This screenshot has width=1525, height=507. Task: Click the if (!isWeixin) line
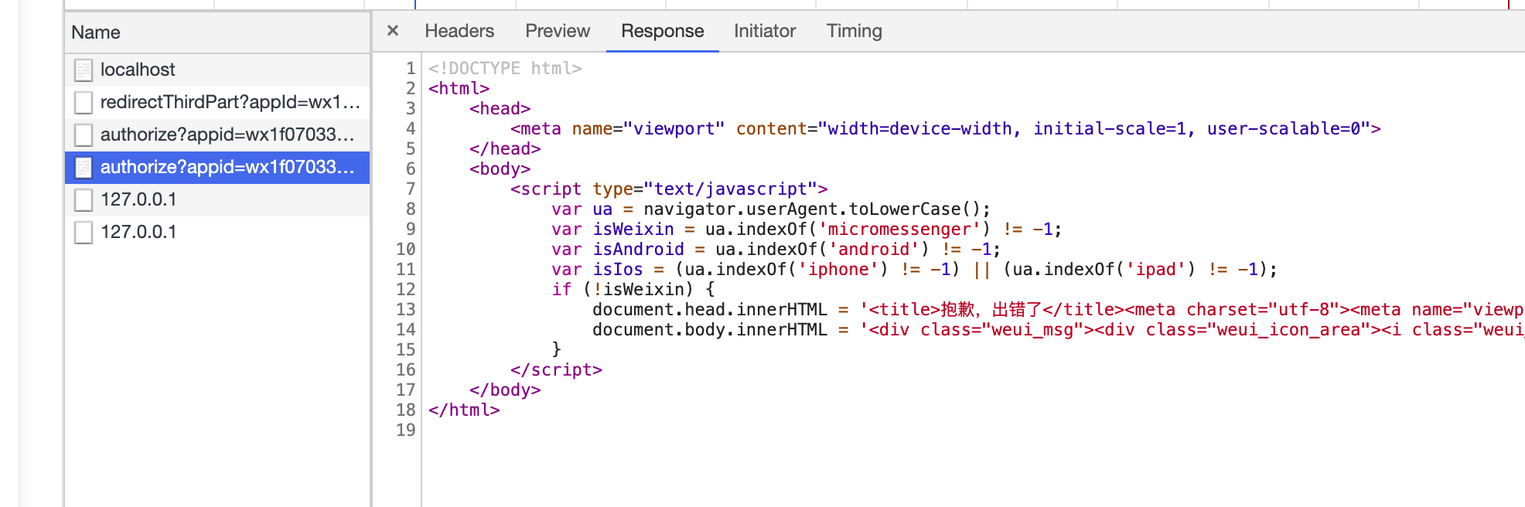633,289
